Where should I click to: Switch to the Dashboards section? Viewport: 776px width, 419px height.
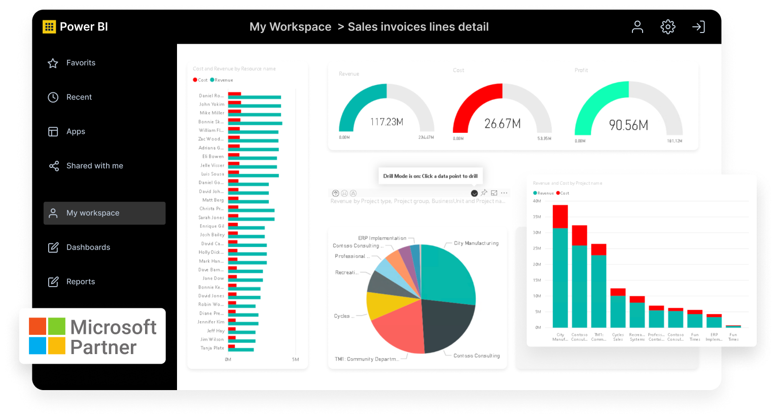[x=89, y=247]
